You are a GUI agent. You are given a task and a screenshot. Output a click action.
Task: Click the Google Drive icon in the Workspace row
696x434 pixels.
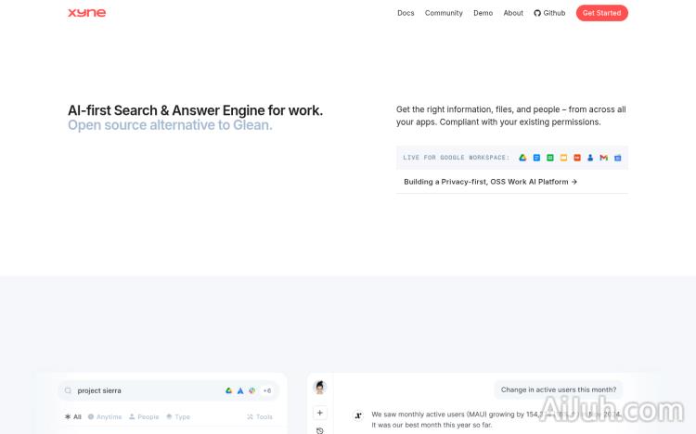click(x=522, y=158)
